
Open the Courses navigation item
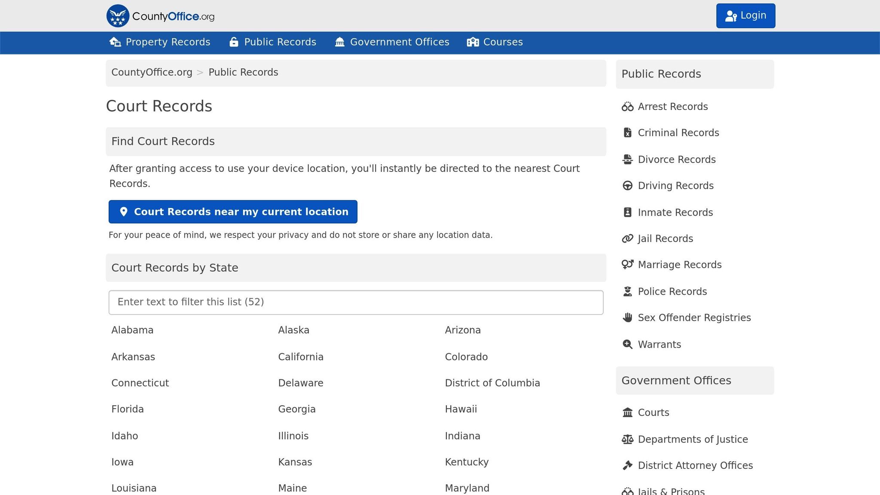point(495,42)
